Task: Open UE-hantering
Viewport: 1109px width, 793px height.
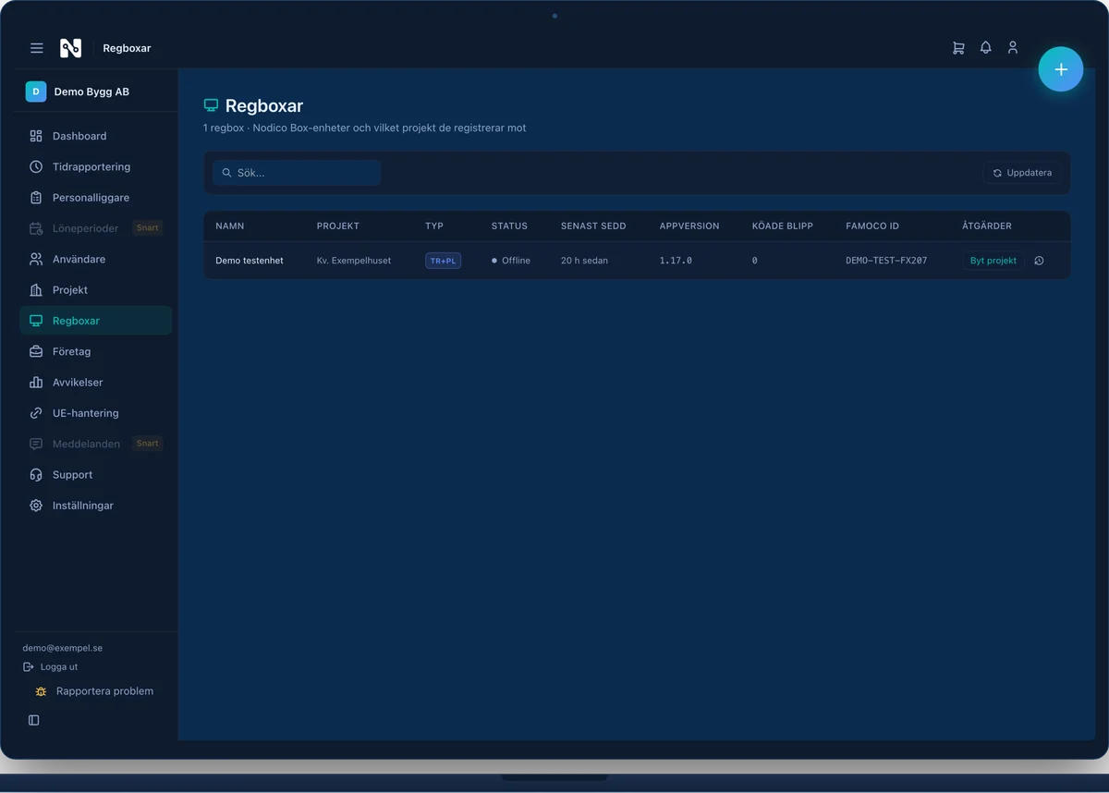Action: pos(95,413)
